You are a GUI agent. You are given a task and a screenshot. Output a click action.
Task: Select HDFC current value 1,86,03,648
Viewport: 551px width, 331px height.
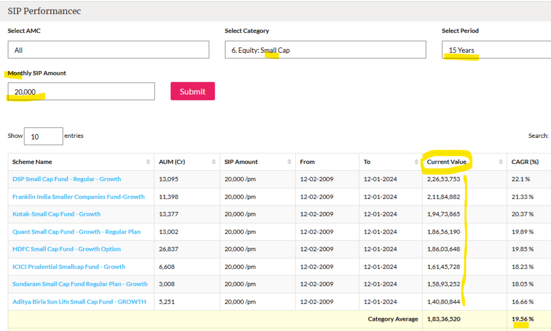[443, 249]
